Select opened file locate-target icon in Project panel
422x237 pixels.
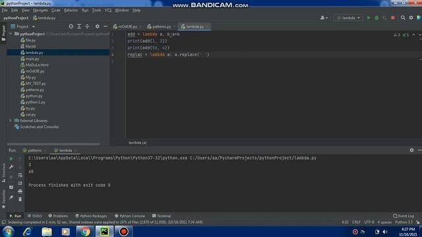[x=71, y=26]
